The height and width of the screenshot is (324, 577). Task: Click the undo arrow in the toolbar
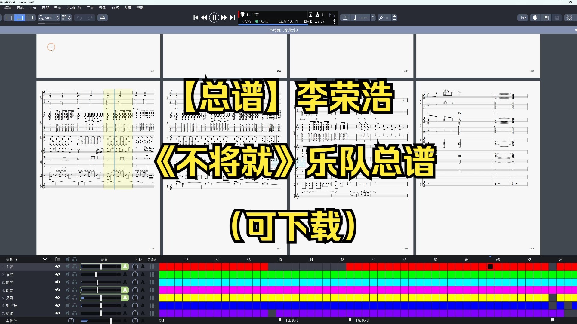point(79,18)
